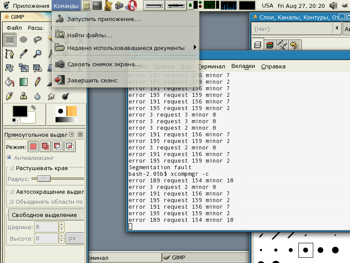
Task: Switch to the Channels tab
Action: coord(270,45)
